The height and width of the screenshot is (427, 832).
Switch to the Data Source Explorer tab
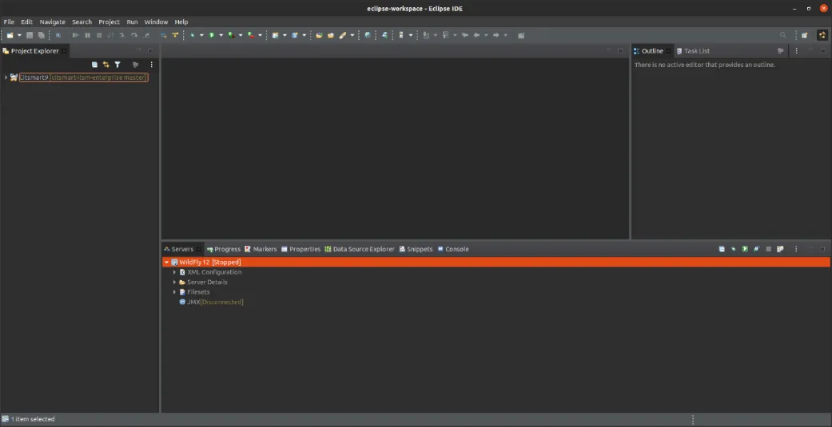(360, 249)
